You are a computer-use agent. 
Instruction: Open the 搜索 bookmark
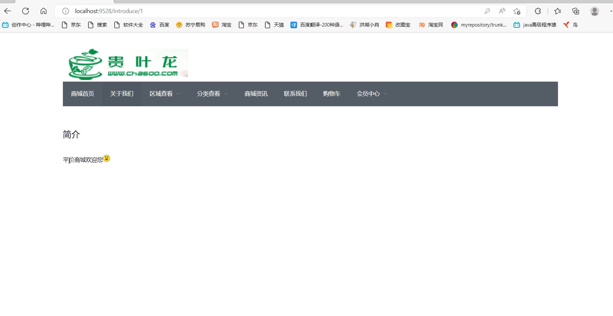(x=98, y=25)
